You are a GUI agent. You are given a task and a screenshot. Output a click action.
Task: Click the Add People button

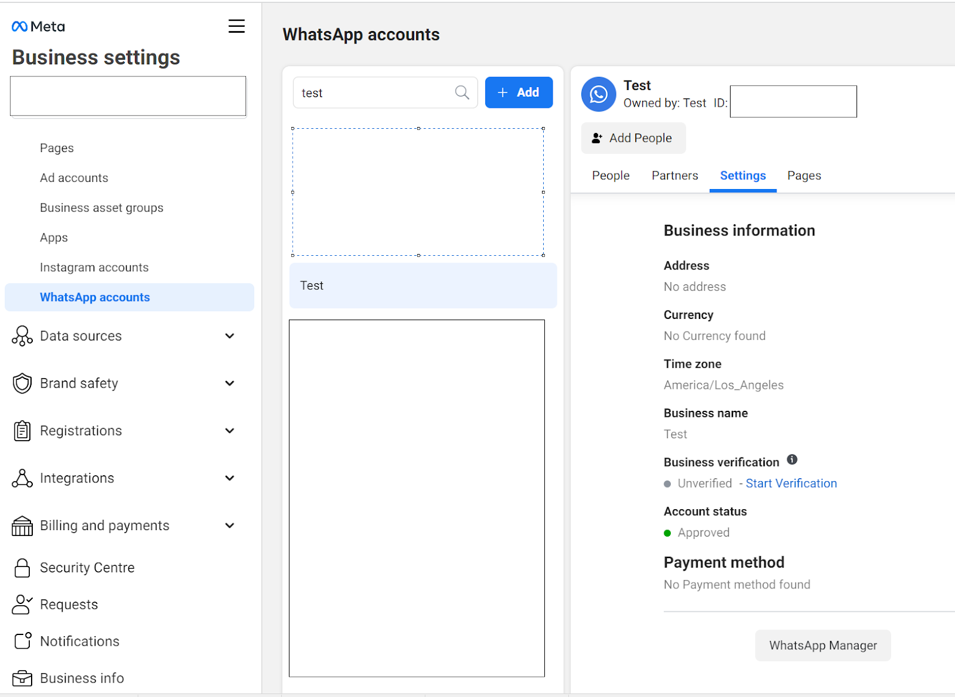tap(633, 138)
